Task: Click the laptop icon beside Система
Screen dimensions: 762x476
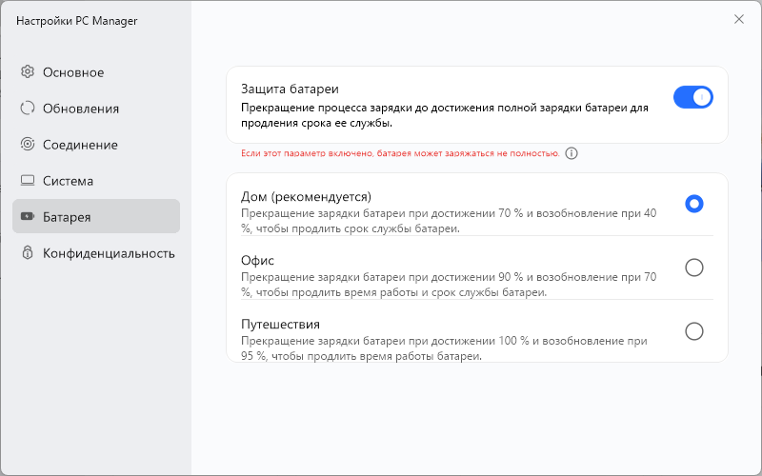Action: pos(28,180)
